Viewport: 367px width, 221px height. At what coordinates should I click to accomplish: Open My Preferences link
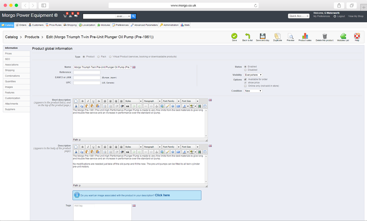click(321, 16)
